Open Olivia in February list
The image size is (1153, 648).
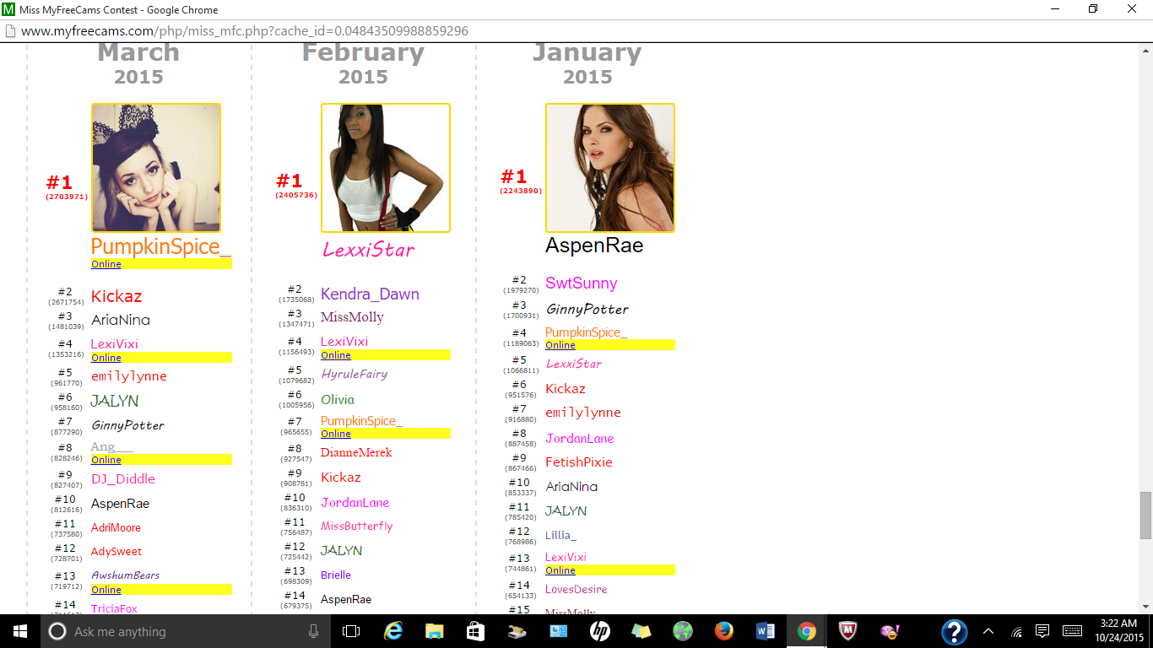pos(338,400)
